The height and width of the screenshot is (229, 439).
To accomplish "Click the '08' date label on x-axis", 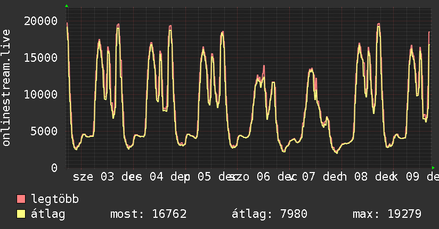I will coord(361,177).
